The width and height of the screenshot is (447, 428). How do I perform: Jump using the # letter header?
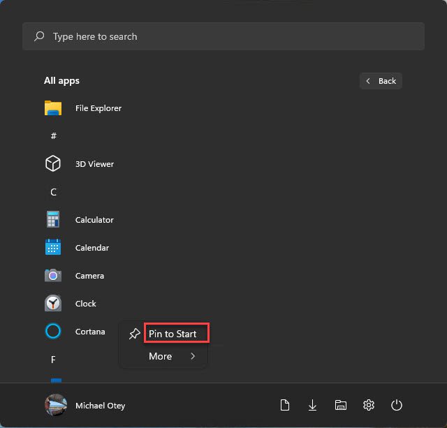pos(53,136)
